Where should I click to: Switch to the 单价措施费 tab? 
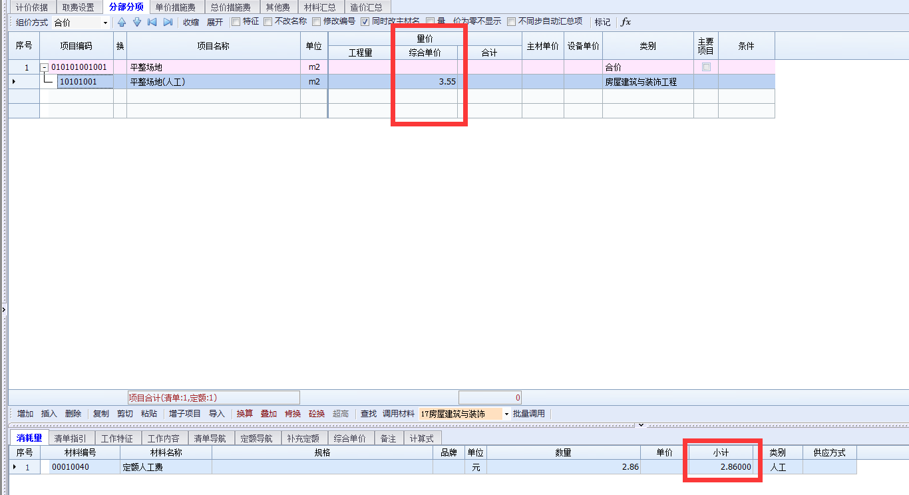[x=176, y=7]
